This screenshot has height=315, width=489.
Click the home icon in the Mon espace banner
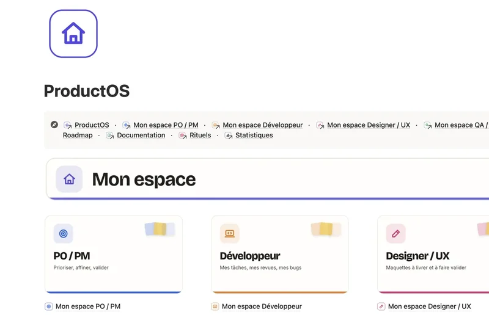(x=69, y=179)
